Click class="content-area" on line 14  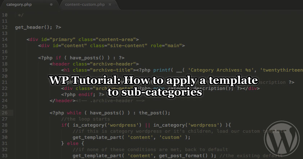[x=107, y=40]
